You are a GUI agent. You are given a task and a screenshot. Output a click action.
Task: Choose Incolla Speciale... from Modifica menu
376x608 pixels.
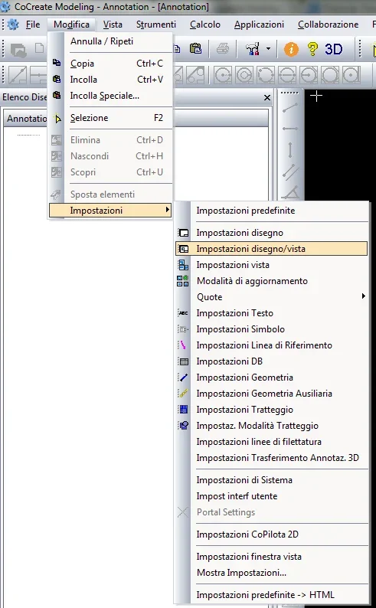[x=105, y=96]
